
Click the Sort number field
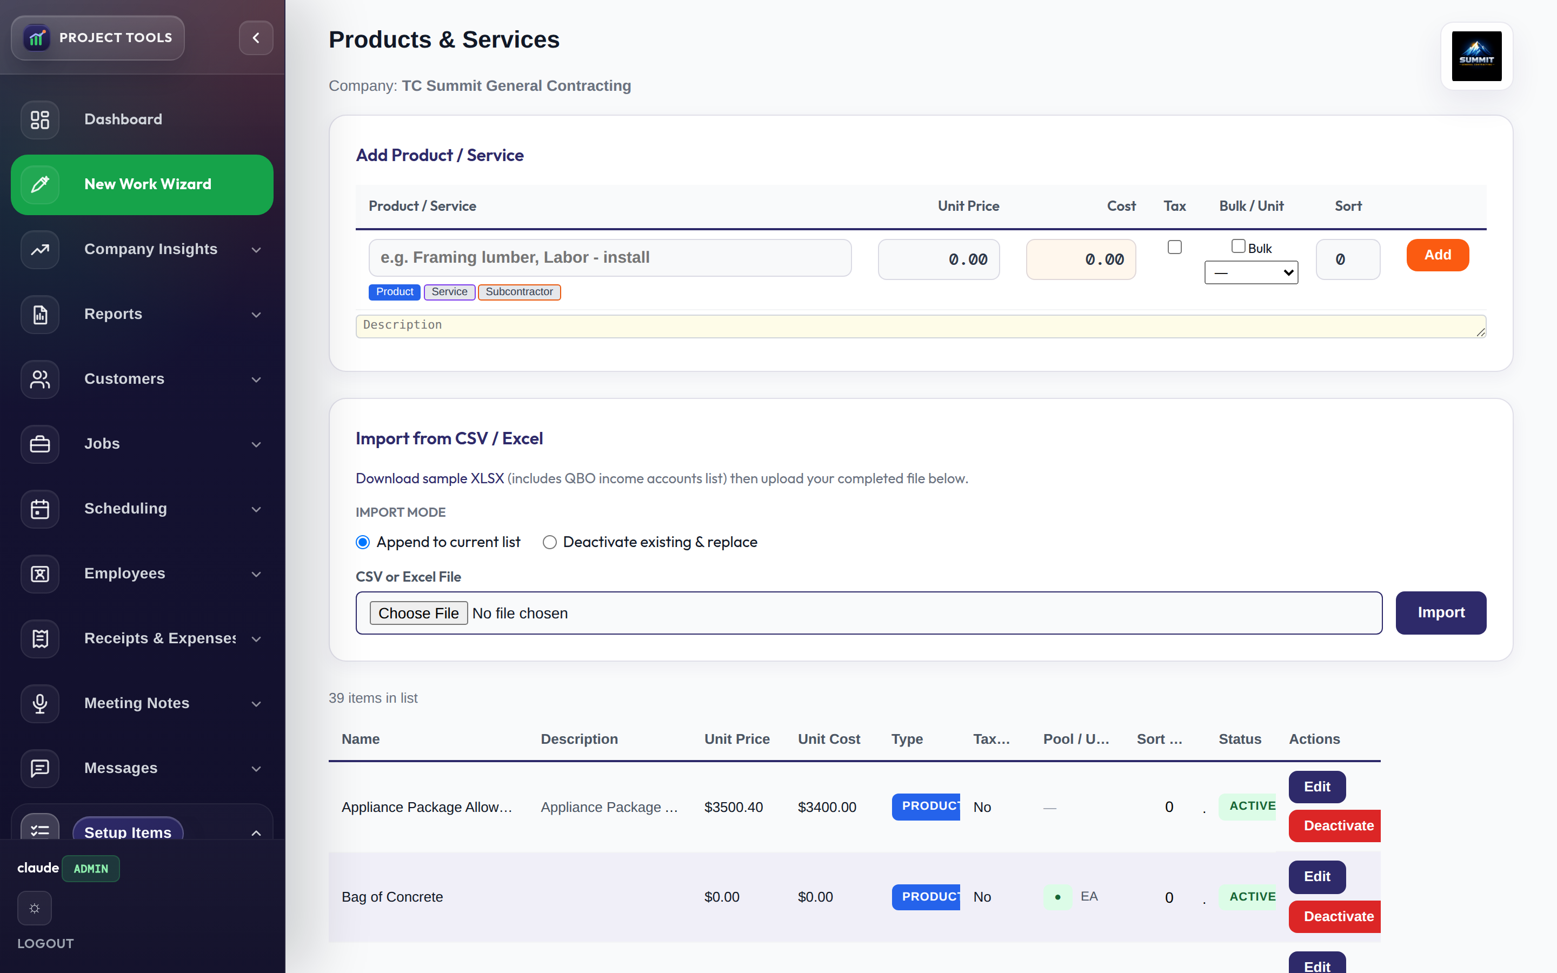(x=1348, y=259)
